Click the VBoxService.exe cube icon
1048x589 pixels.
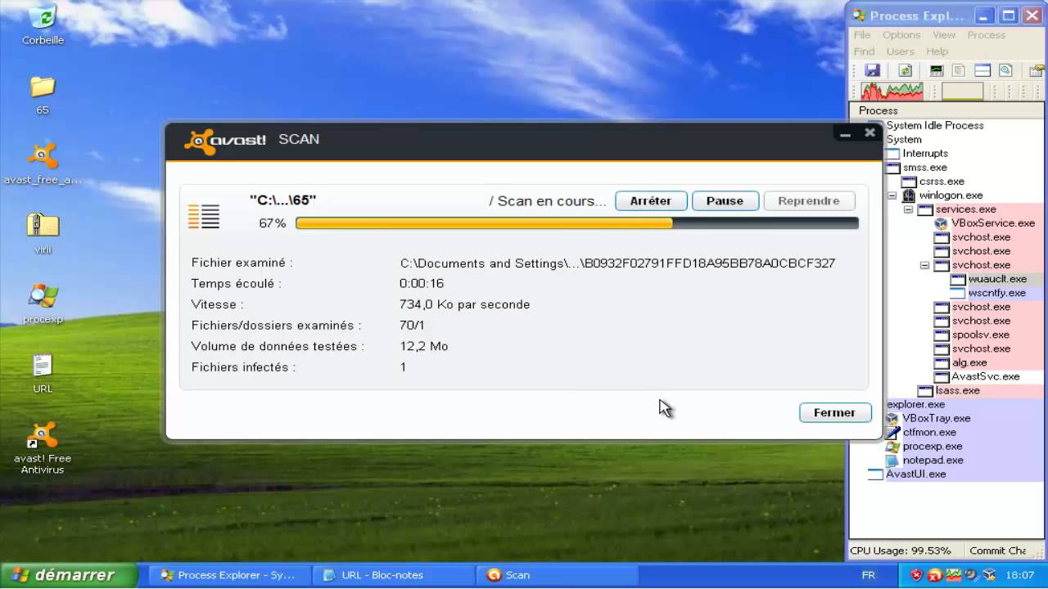click(942, 223)
